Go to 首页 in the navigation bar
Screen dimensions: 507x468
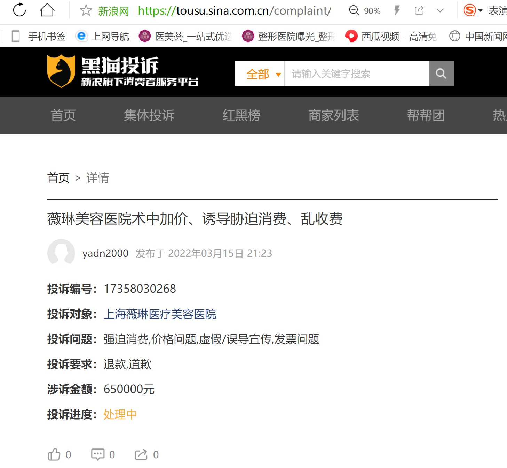[x=63, y=115]
